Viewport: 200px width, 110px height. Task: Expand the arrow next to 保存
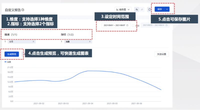167,9
